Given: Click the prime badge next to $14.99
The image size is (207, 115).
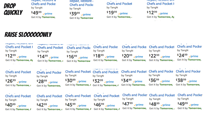Looking at the screenshot, I should (x=54, y=57).
